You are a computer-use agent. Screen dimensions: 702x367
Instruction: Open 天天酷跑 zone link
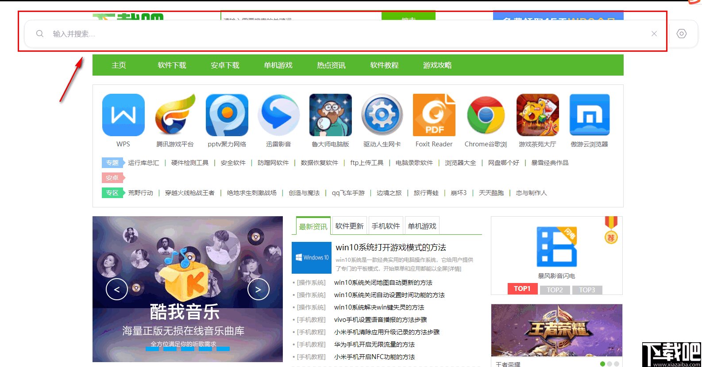point(491,193)
